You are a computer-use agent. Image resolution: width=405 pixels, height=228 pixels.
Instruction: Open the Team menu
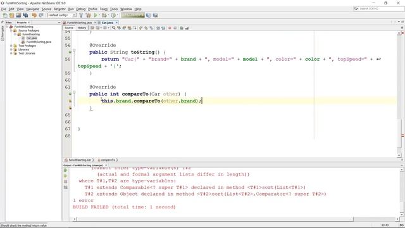click(x=103, y=9)
